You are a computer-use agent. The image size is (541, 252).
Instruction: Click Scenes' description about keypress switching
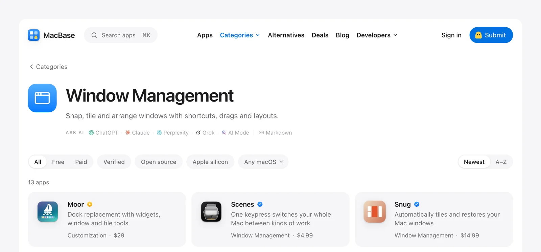pos(281,219)
